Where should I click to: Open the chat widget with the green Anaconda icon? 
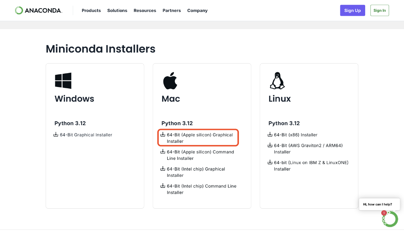390,219
